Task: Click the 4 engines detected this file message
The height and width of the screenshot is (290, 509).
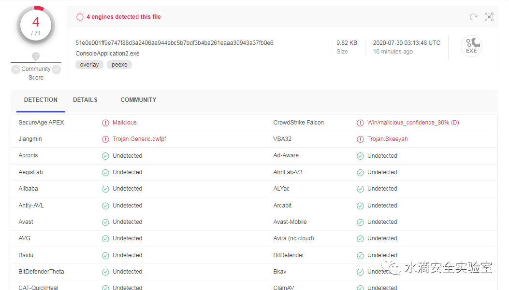Action: (124, 17)
